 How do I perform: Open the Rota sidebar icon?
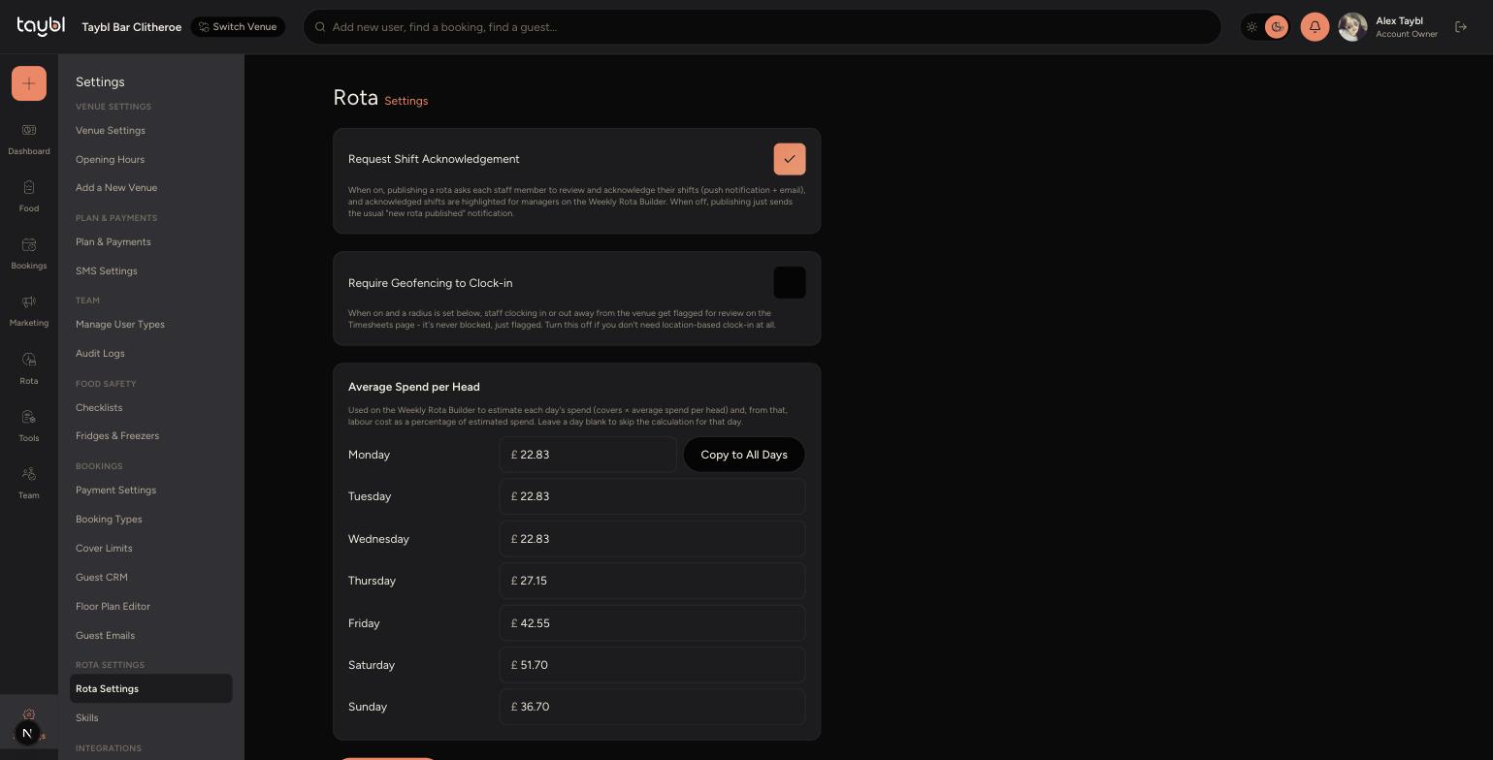coord(29,360)
